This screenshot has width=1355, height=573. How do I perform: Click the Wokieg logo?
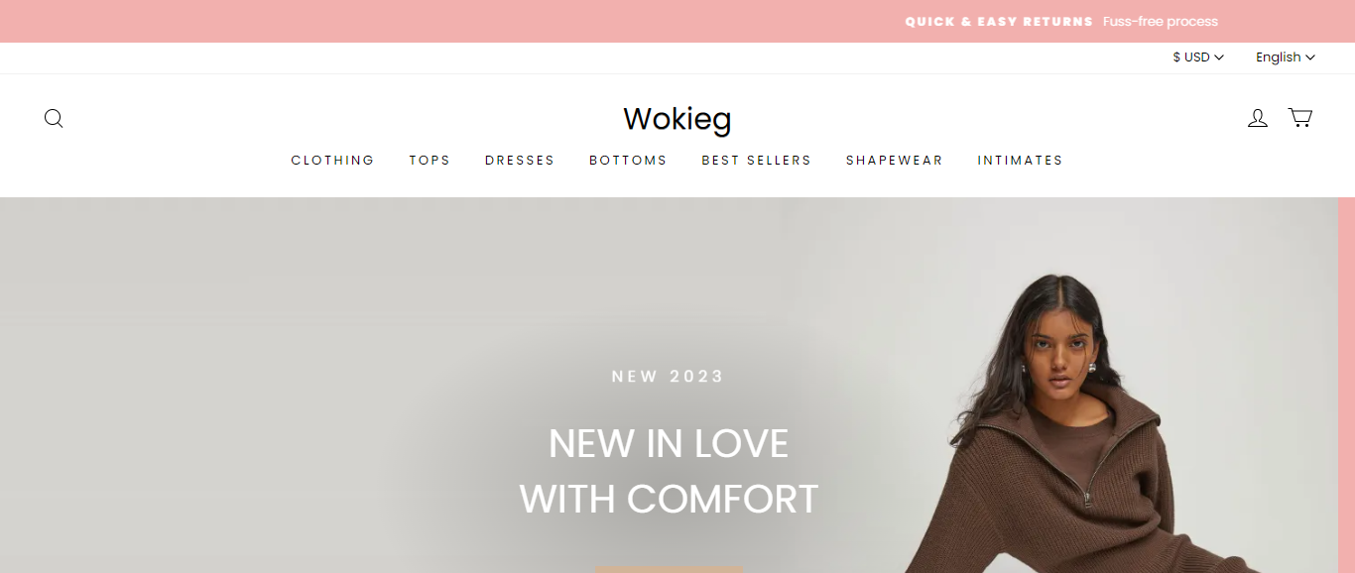tap(677, 119)
